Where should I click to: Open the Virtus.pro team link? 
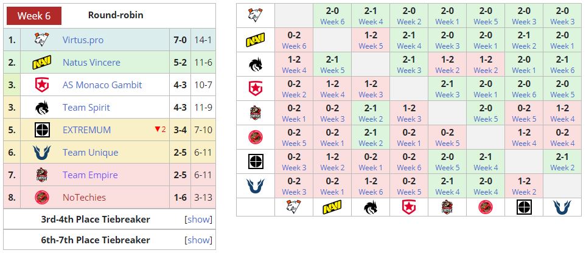(83, 40)
